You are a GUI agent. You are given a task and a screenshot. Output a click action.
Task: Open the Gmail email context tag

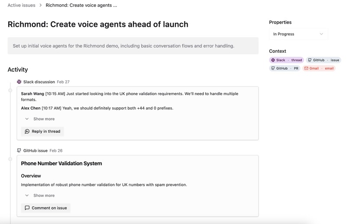point(319,68)
